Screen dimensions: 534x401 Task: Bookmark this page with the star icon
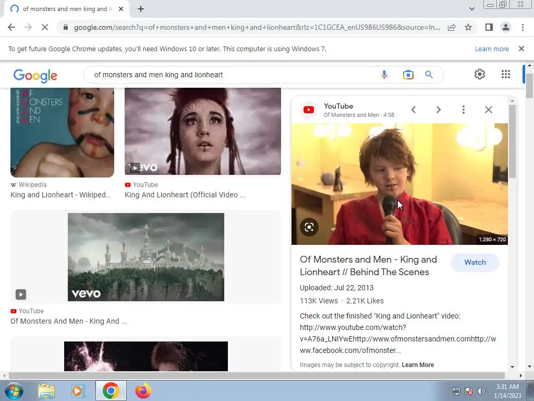(x=468, y=27)
